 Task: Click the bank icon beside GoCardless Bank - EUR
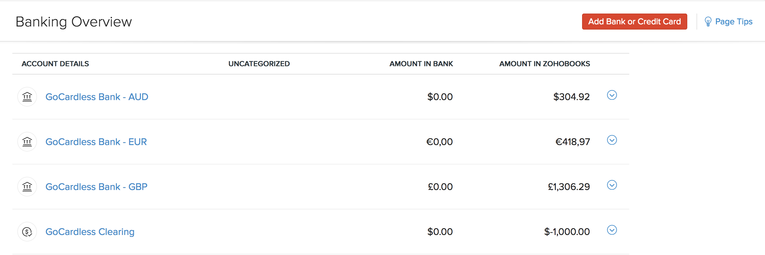(27, 142)
